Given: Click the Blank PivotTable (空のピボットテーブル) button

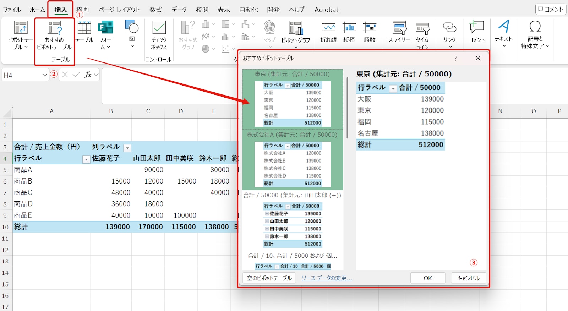Looking at the screenshot, I should [269, 278].
